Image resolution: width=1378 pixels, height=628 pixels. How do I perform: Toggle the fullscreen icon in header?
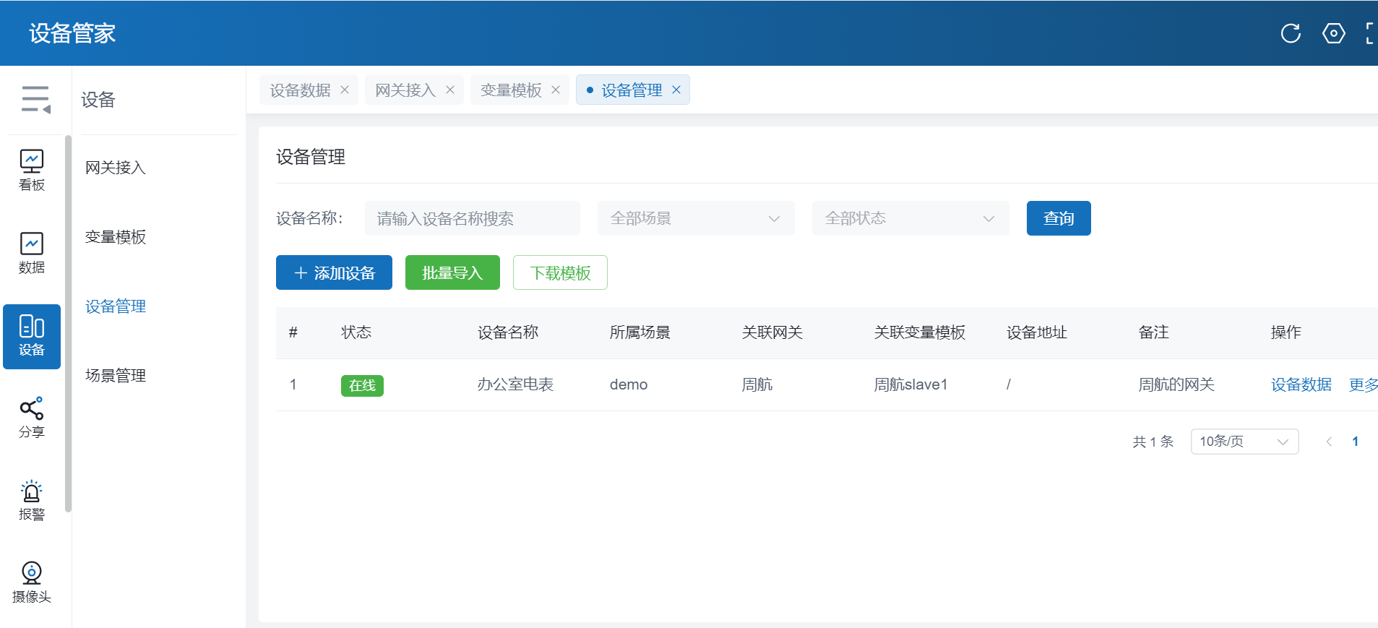[x=1370, y=33]
